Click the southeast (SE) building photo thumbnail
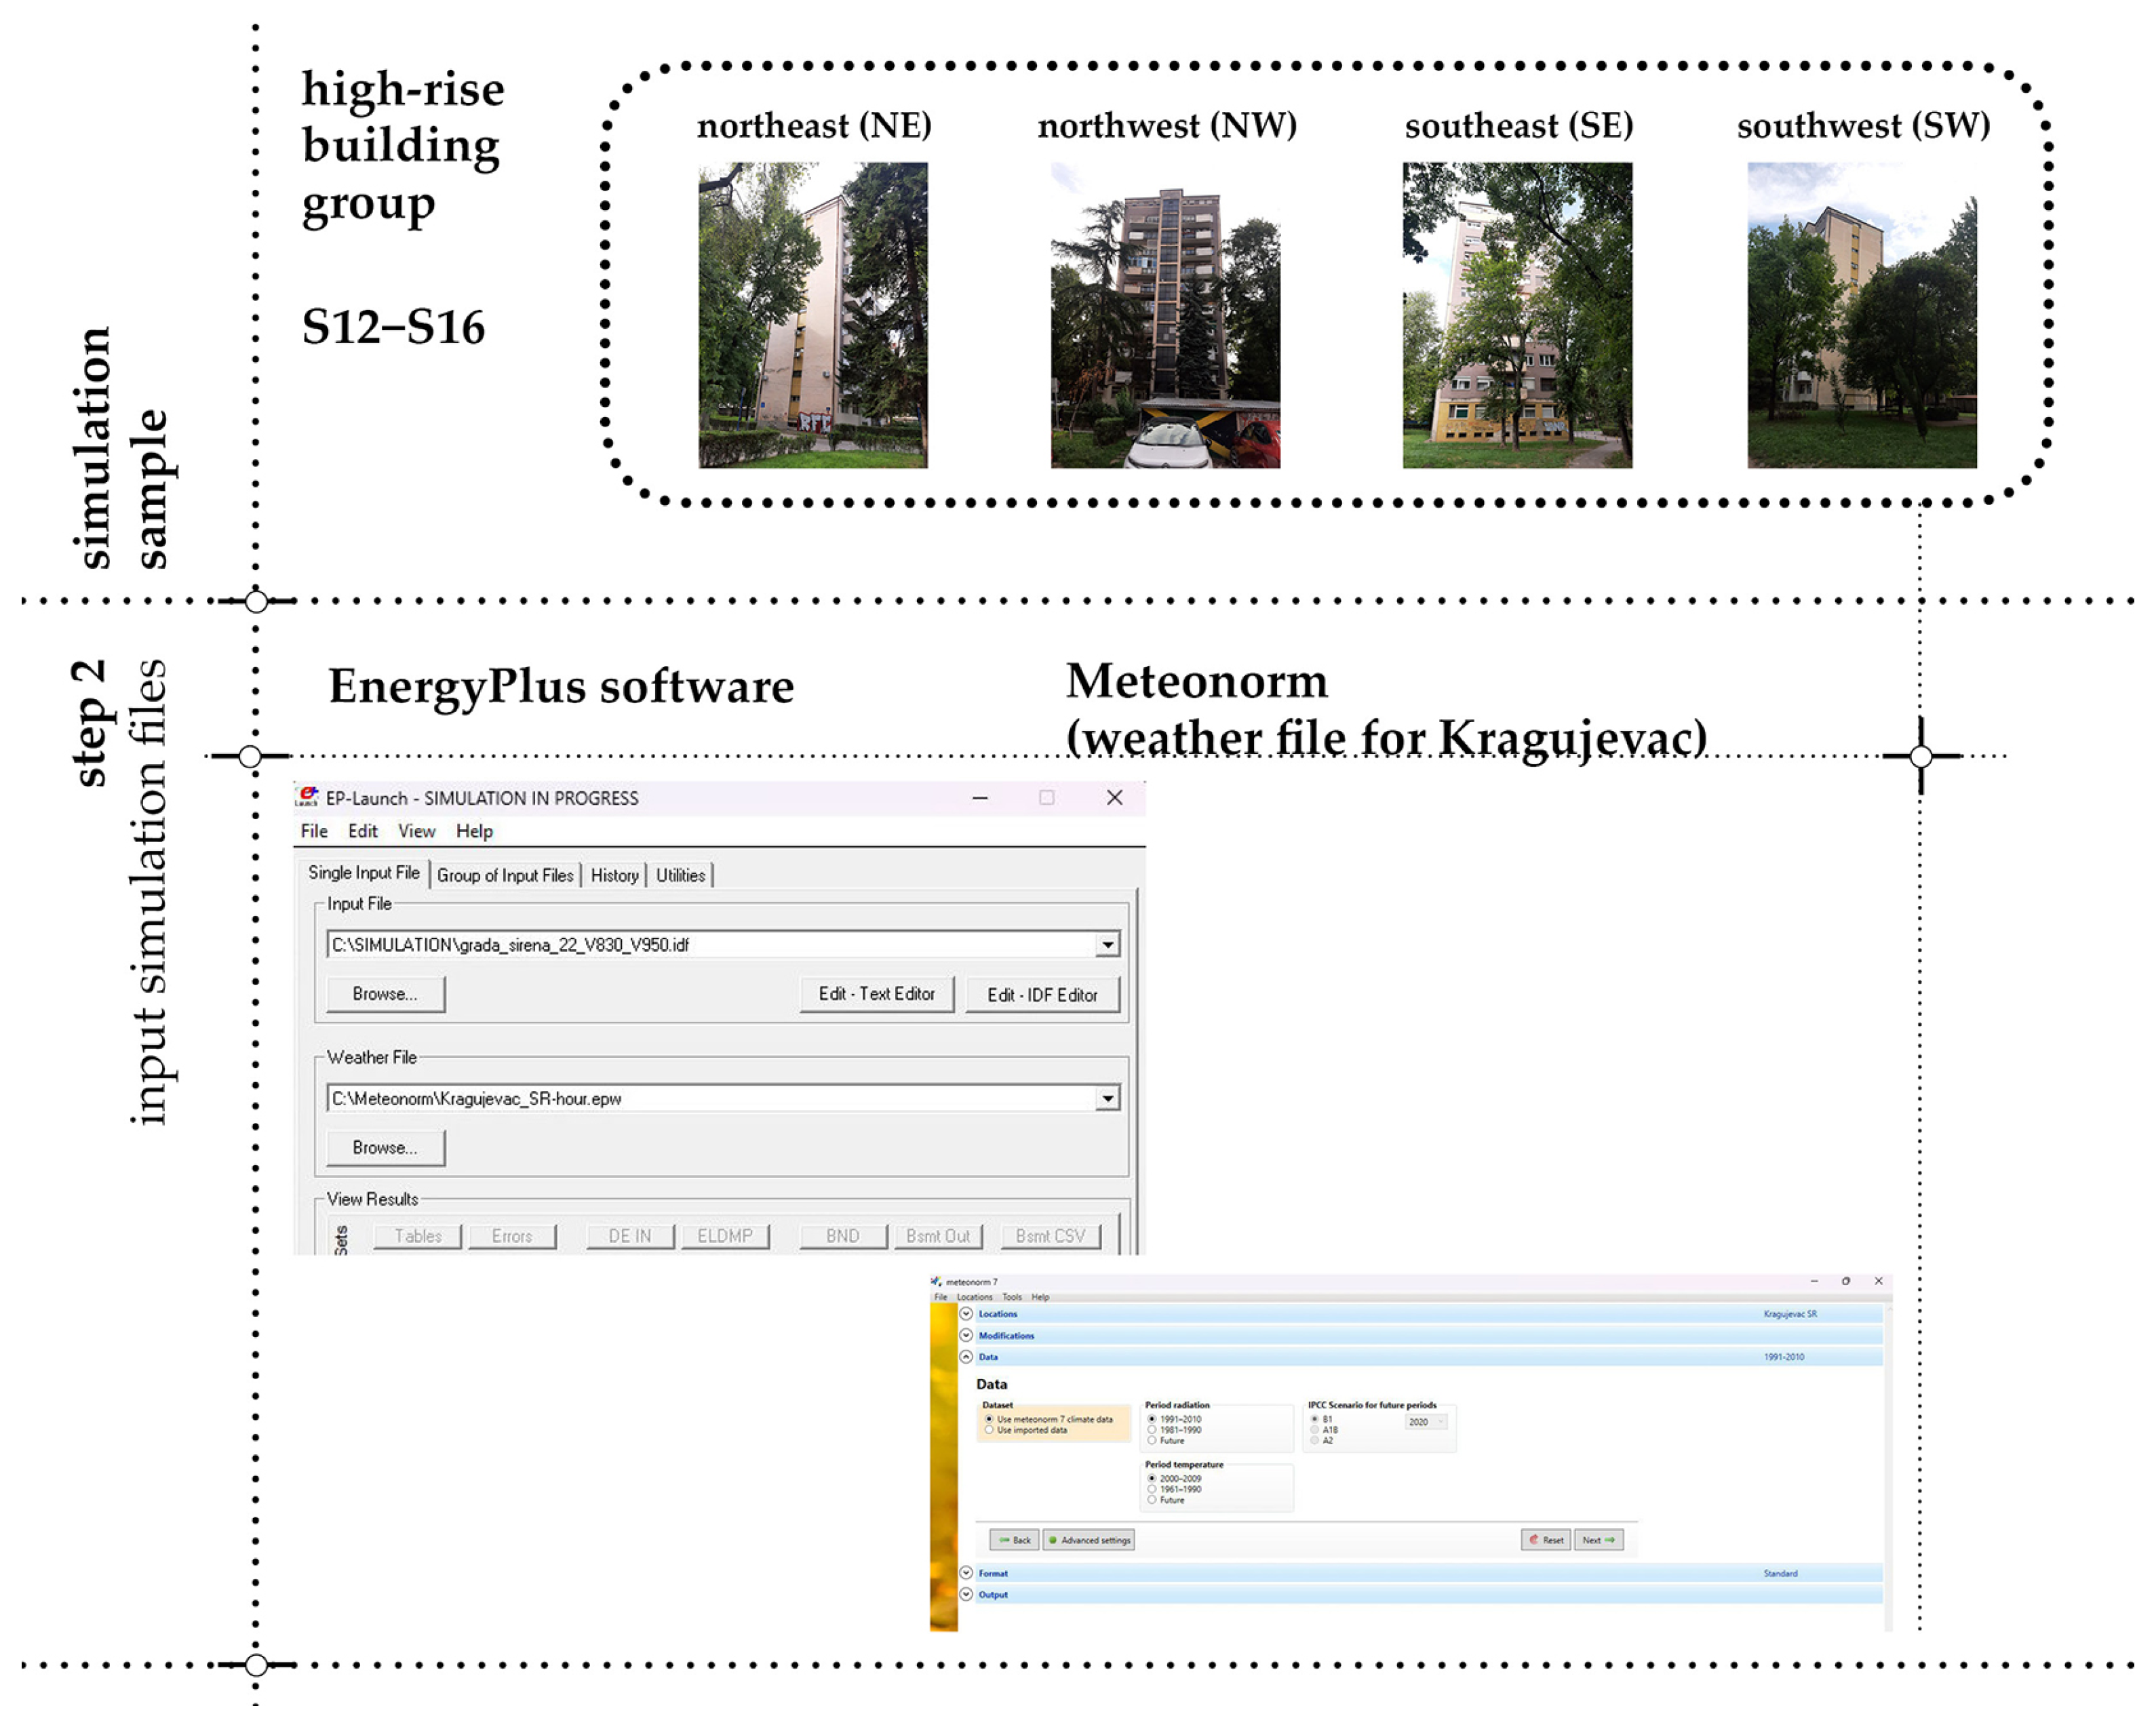The width and height of the screenshot is (2156, 1729). (1517, 315)
